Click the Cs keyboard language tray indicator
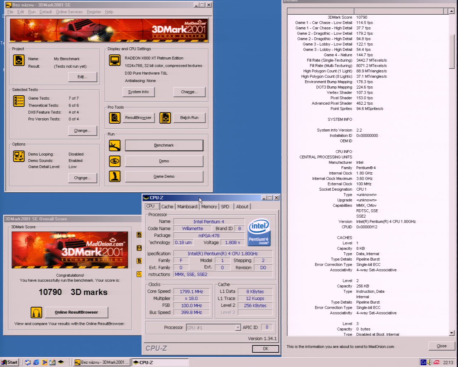 (x=423, y=362)
